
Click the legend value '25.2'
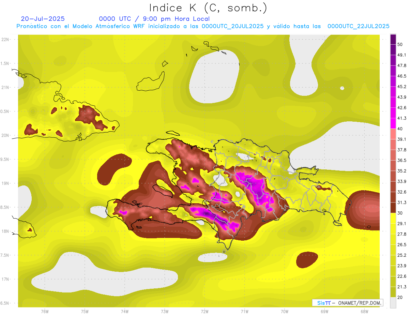pos(402,255)
